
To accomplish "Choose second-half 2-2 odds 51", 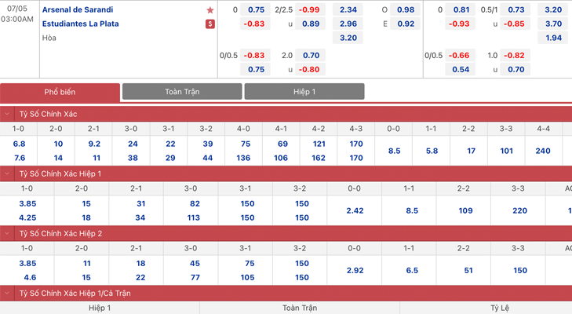I will click(x=468, y=271).
